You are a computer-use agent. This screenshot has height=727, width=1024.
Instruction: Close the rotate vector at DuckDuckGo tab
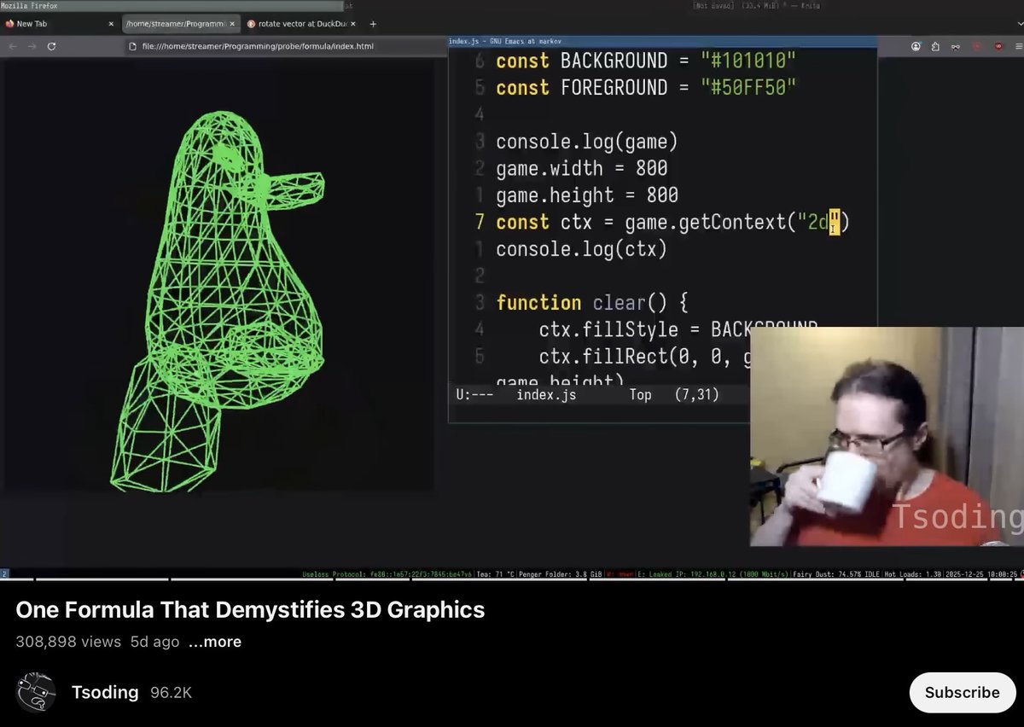point(353,24)
